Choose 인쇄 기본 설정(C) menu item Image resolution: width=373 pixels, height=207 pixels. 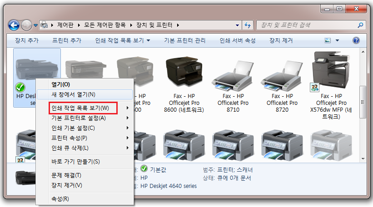[x=85, y=128]
